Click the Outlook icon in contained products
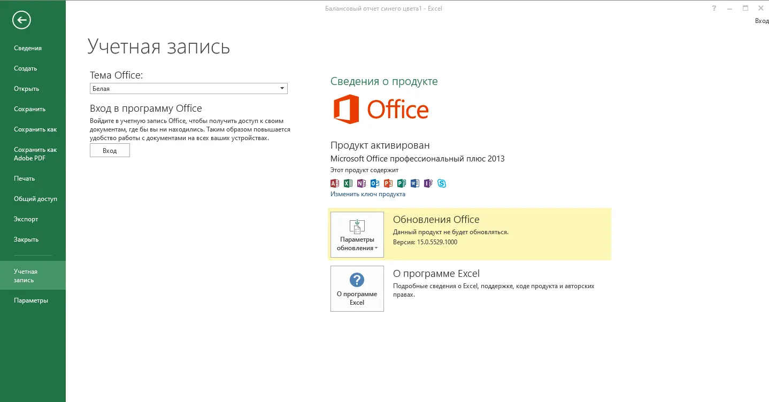 (375, 183)
